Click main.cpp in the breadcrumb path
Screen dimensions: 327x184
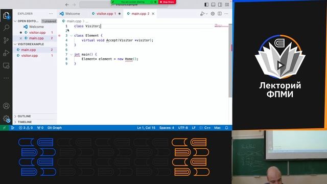click(74, 21)
